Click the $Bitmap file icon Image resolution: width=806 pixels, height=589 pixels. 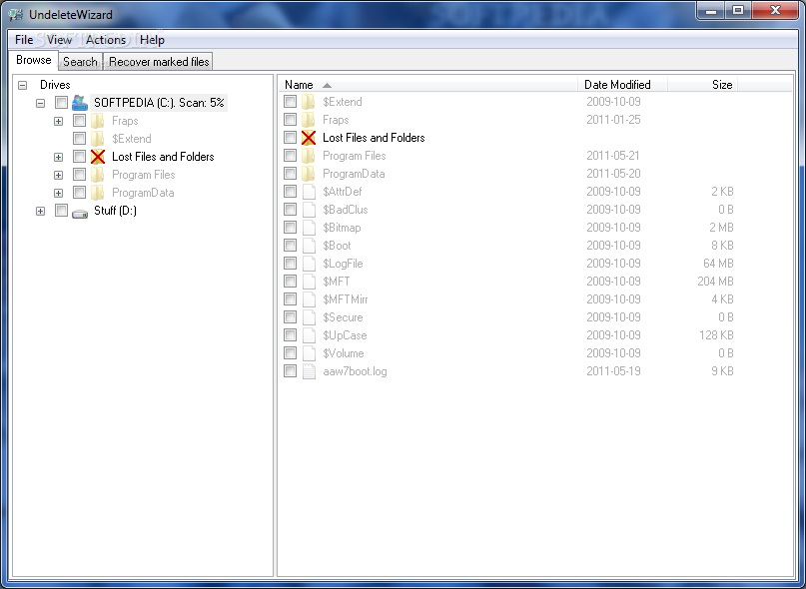309,228
